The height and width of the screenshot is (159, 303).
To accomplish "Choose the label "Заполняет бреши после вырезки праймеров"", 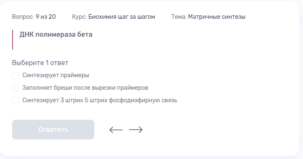I will click(x=85, y=88).
